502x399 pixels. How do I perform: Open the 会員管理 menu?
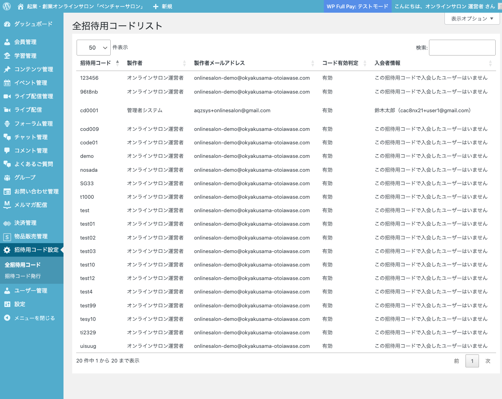(x=25, y=42)
